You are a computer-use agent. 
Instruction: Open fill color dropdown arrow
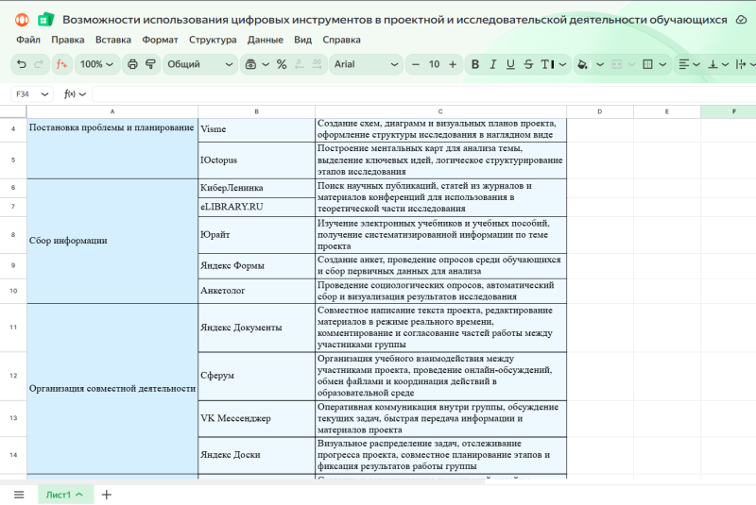600,64
